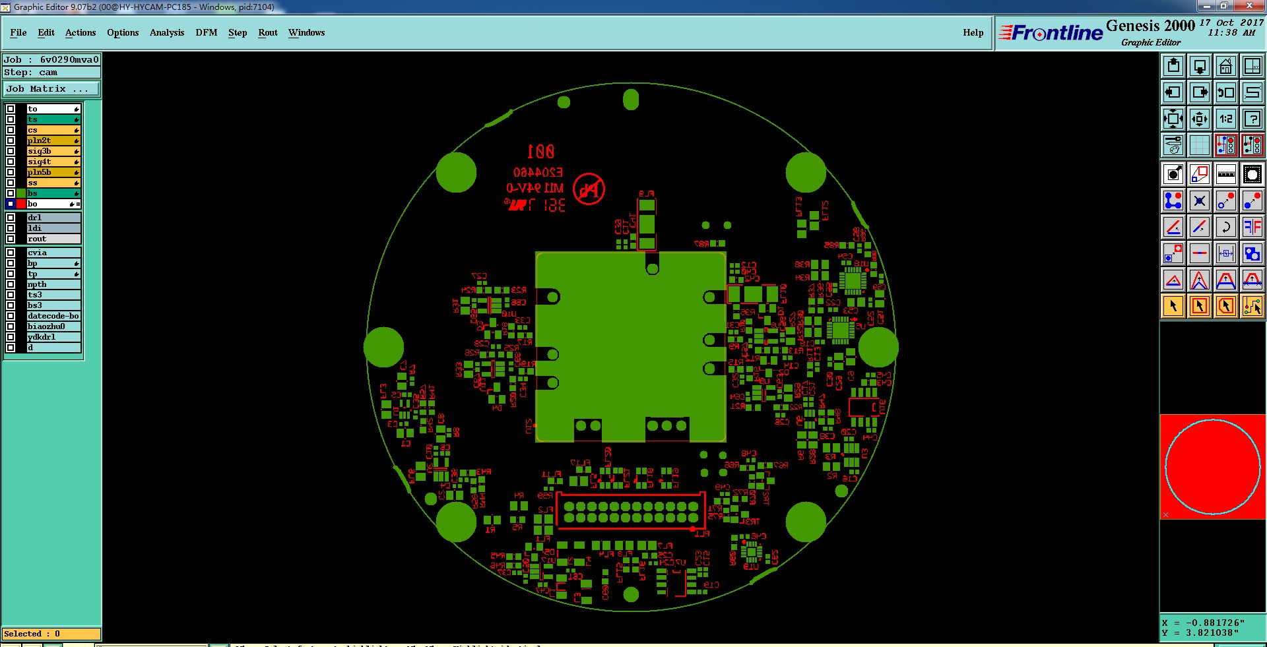
Task: Open the Step menu
Action: point(238,32)
